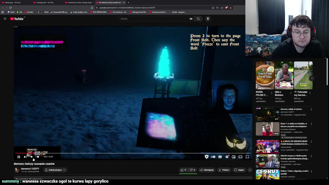Mute the video with the speaker icon
Viewport: 329px width, 185px height.
(31, 157)
